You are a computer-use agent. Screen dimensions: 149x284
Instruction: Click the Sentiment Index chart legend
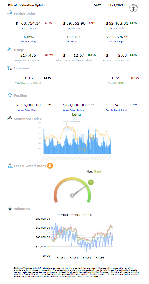click(73, 121)
